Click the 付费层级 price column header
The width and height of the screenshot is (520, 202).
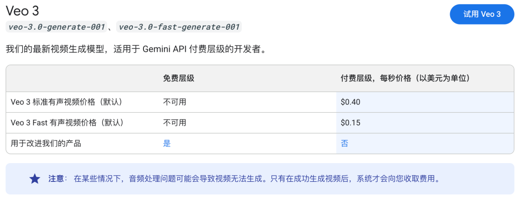coord(405,78)
